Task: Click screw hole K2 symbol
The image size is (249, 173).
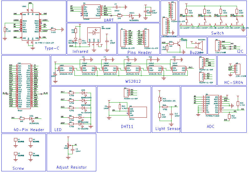Action: click(x=16, y=154)
